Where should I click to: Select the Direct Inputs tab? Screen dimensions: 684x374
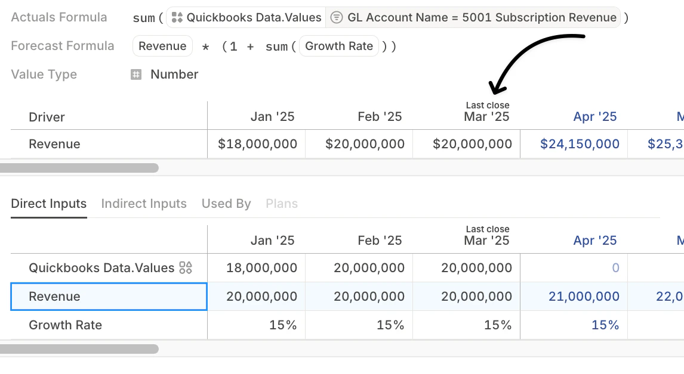coord(49,204)
